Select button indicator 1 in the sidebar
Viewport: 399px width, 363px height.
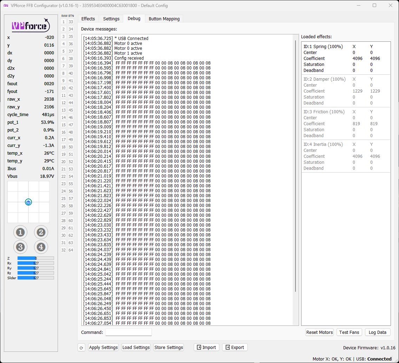(20, 232)
